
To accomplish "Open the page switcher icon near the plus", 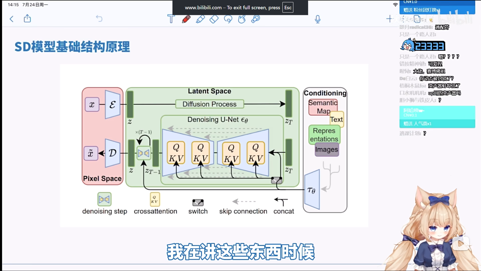I will (x=417, y=19).
